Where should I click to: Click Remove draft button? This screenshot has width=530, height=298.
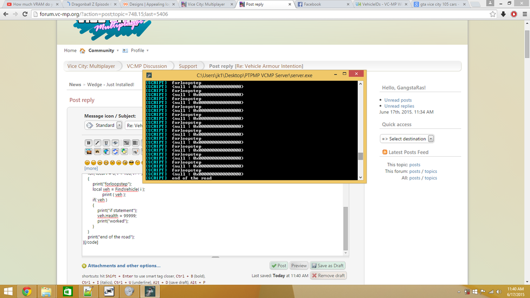tap(328, 275)
